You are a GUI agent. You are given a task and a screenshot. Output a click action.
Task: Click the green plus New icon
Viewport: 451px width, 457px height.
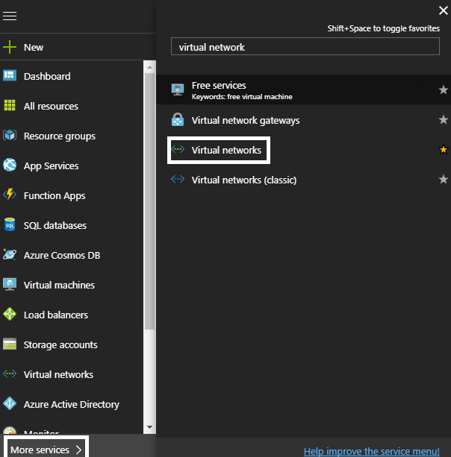click(x=10, y=47)
